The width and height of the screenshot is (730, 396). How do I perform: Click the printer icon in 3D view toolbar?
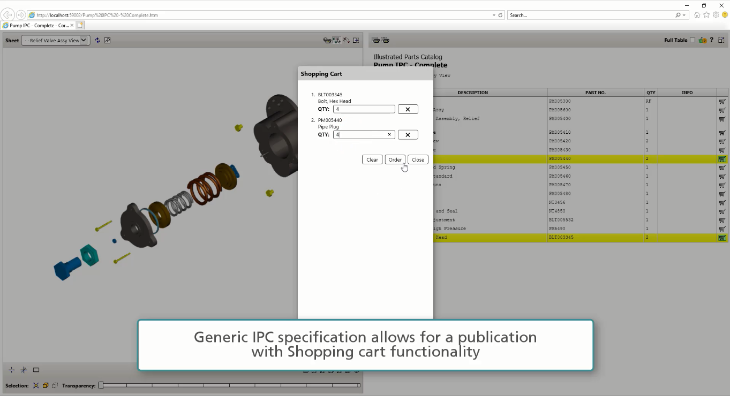(x=327, y=40)
